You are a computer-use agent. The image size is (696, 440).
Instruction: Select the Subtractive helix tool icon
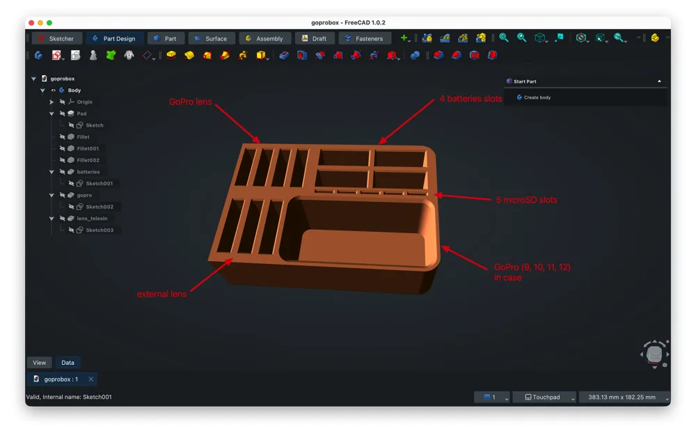(374, 55)
